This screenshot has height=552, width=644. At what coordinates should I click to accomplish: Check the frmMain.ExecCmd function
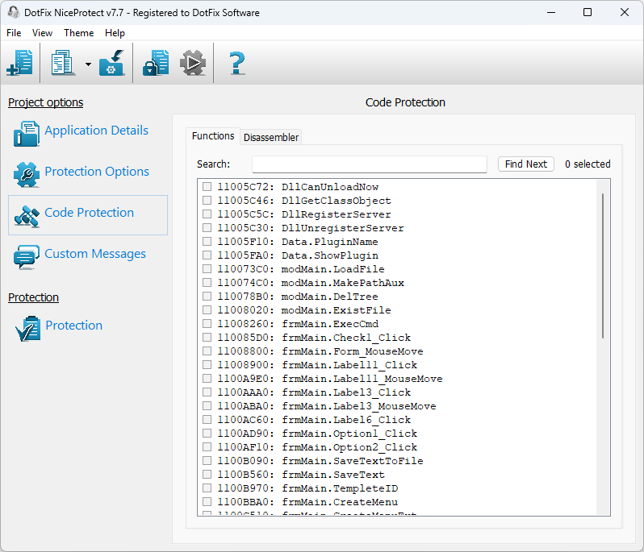(x=207, y=324)
